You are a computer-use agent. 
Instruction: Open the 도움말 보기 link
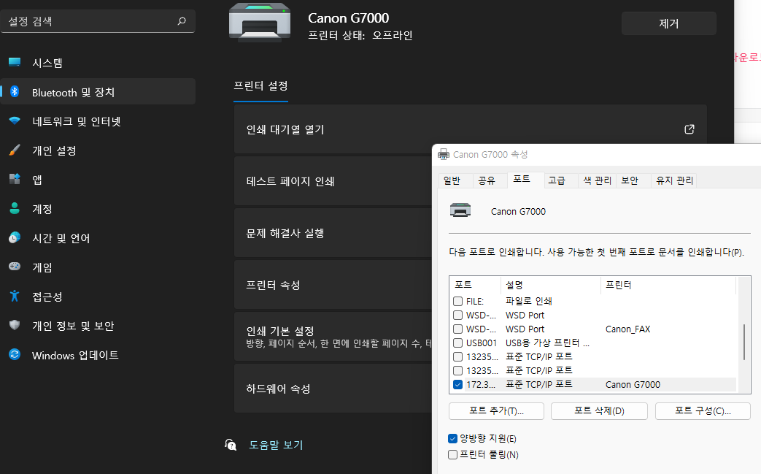276,445
